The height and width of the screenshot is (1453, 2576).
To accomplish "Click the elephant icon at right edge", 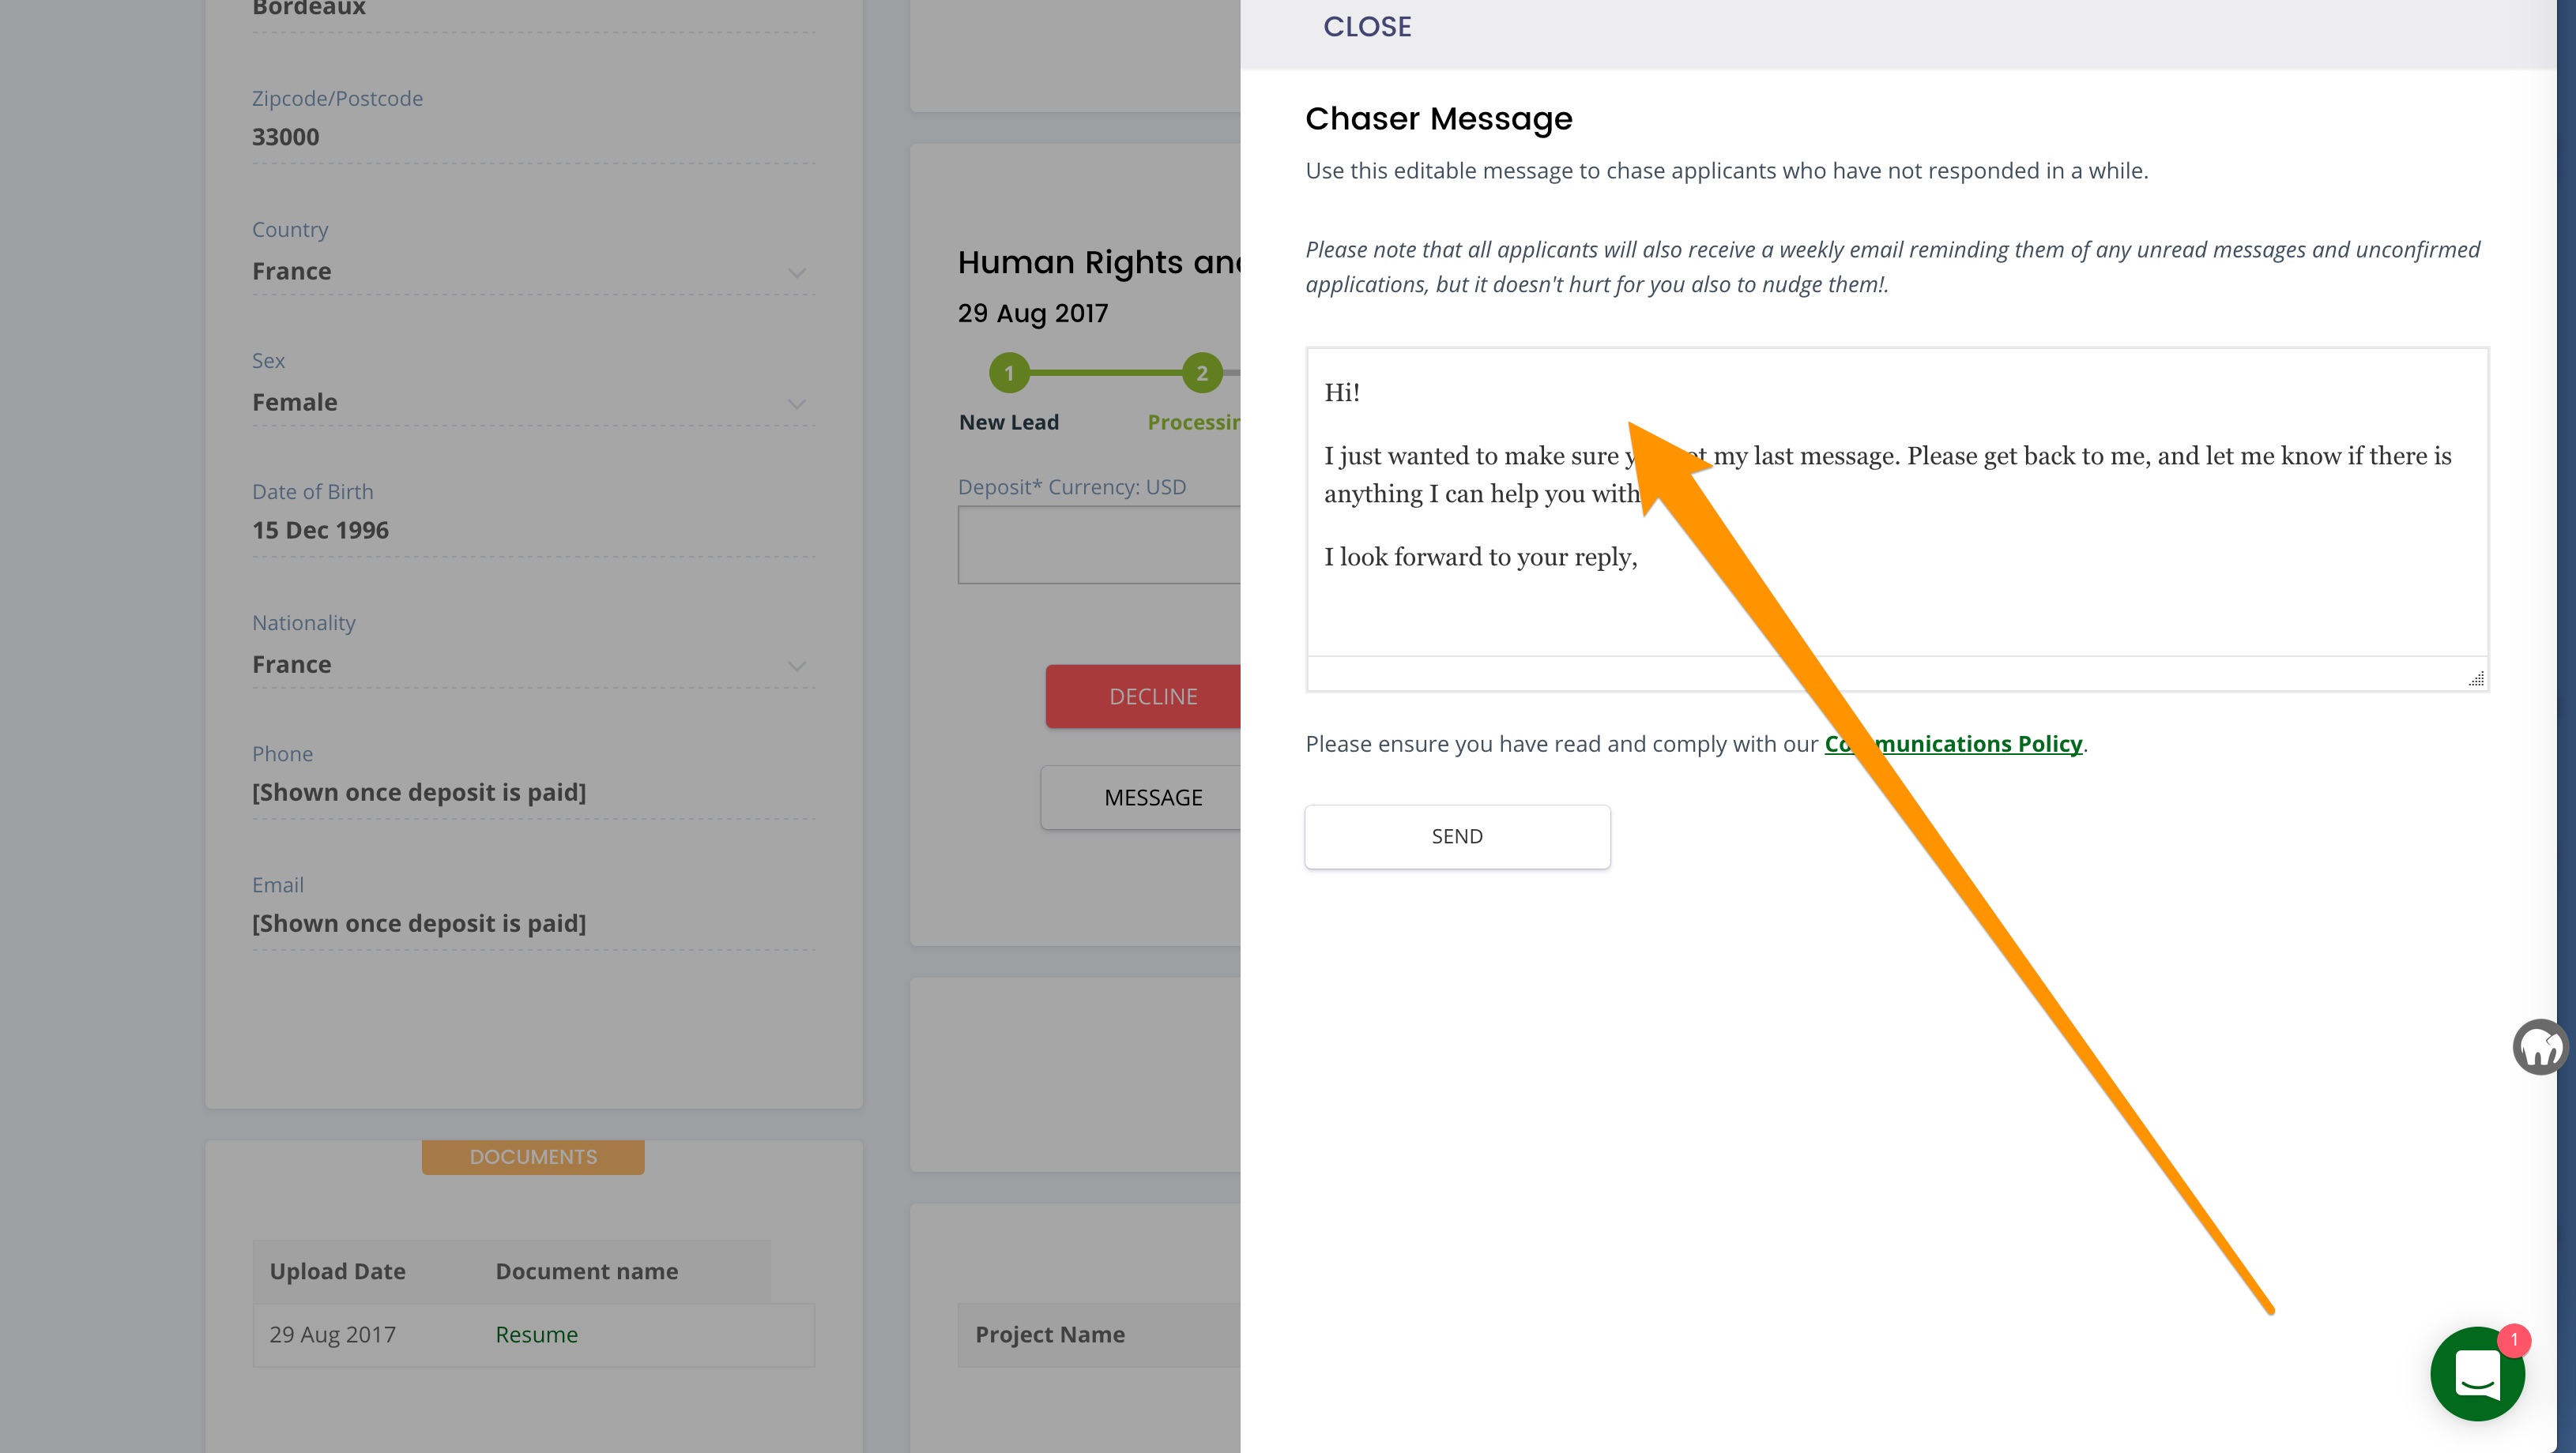I will point(2539,1046).
